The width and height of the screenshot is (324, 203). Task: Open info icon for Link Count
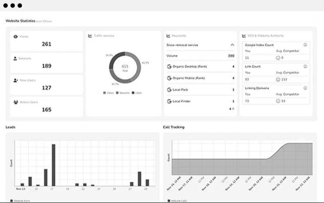click(x=305, y=67)
